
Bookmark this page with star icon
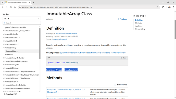click(x=157, y=7)
